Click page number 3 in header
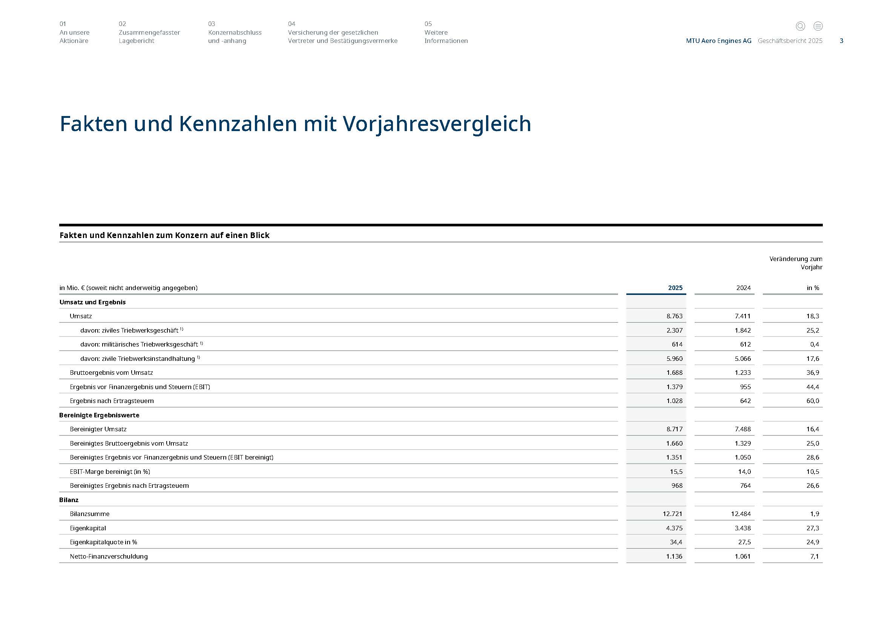 [x=841, y=41]
